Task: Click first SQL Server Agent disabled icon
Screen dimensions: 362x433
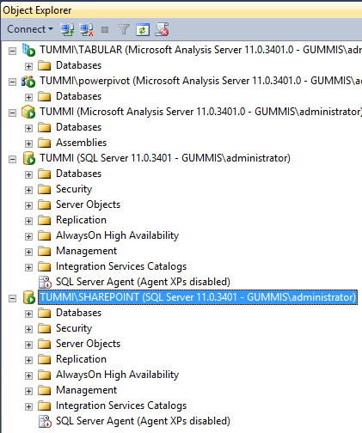Action: click(x=45, y=282)
